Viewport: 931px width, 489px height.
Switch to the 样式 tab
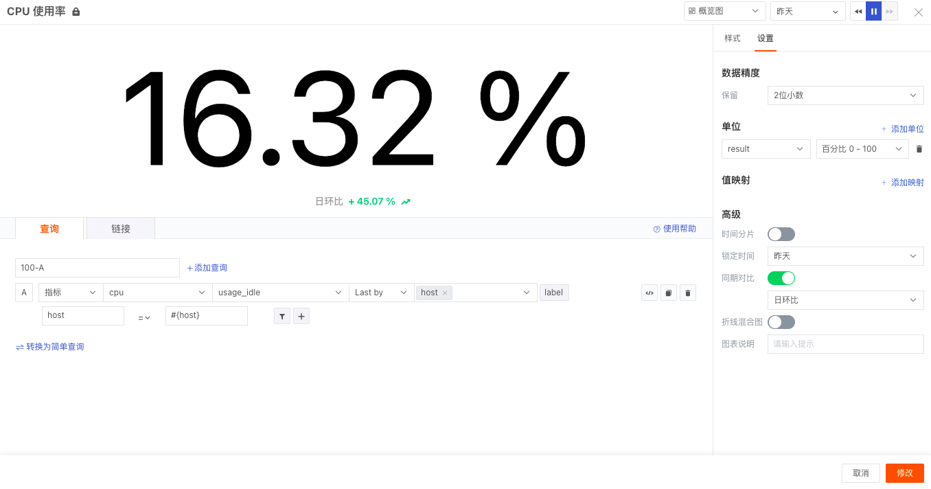[733, 38]
